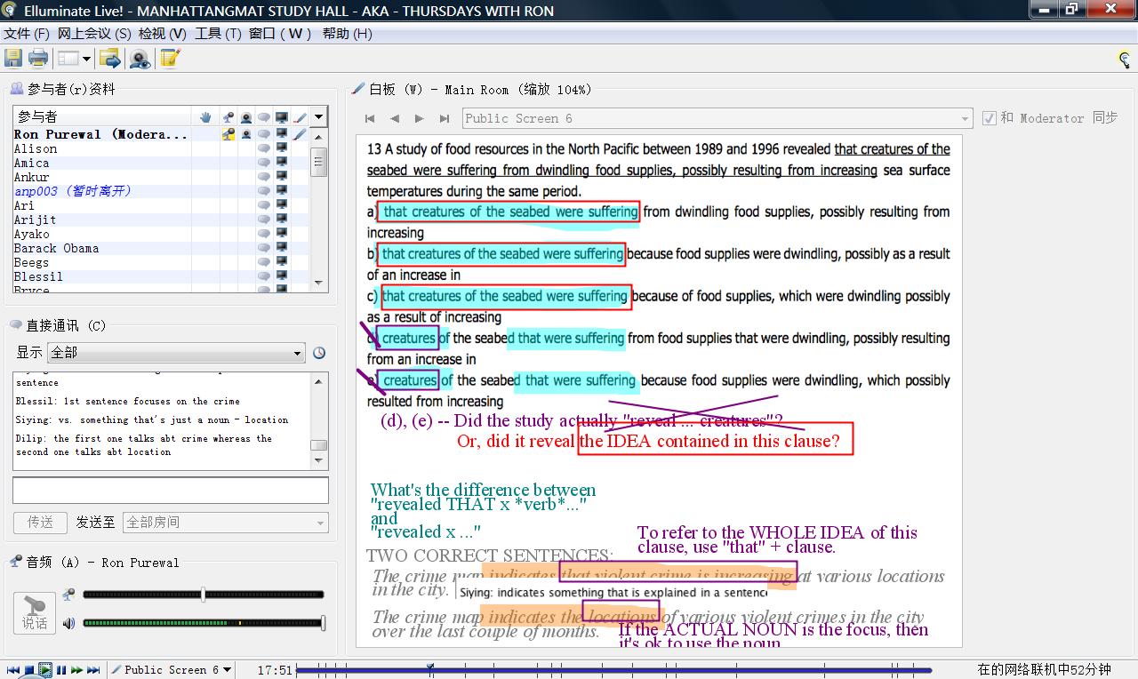
Task: Go to first whiteboard screen button
Action: pos(370,118)
